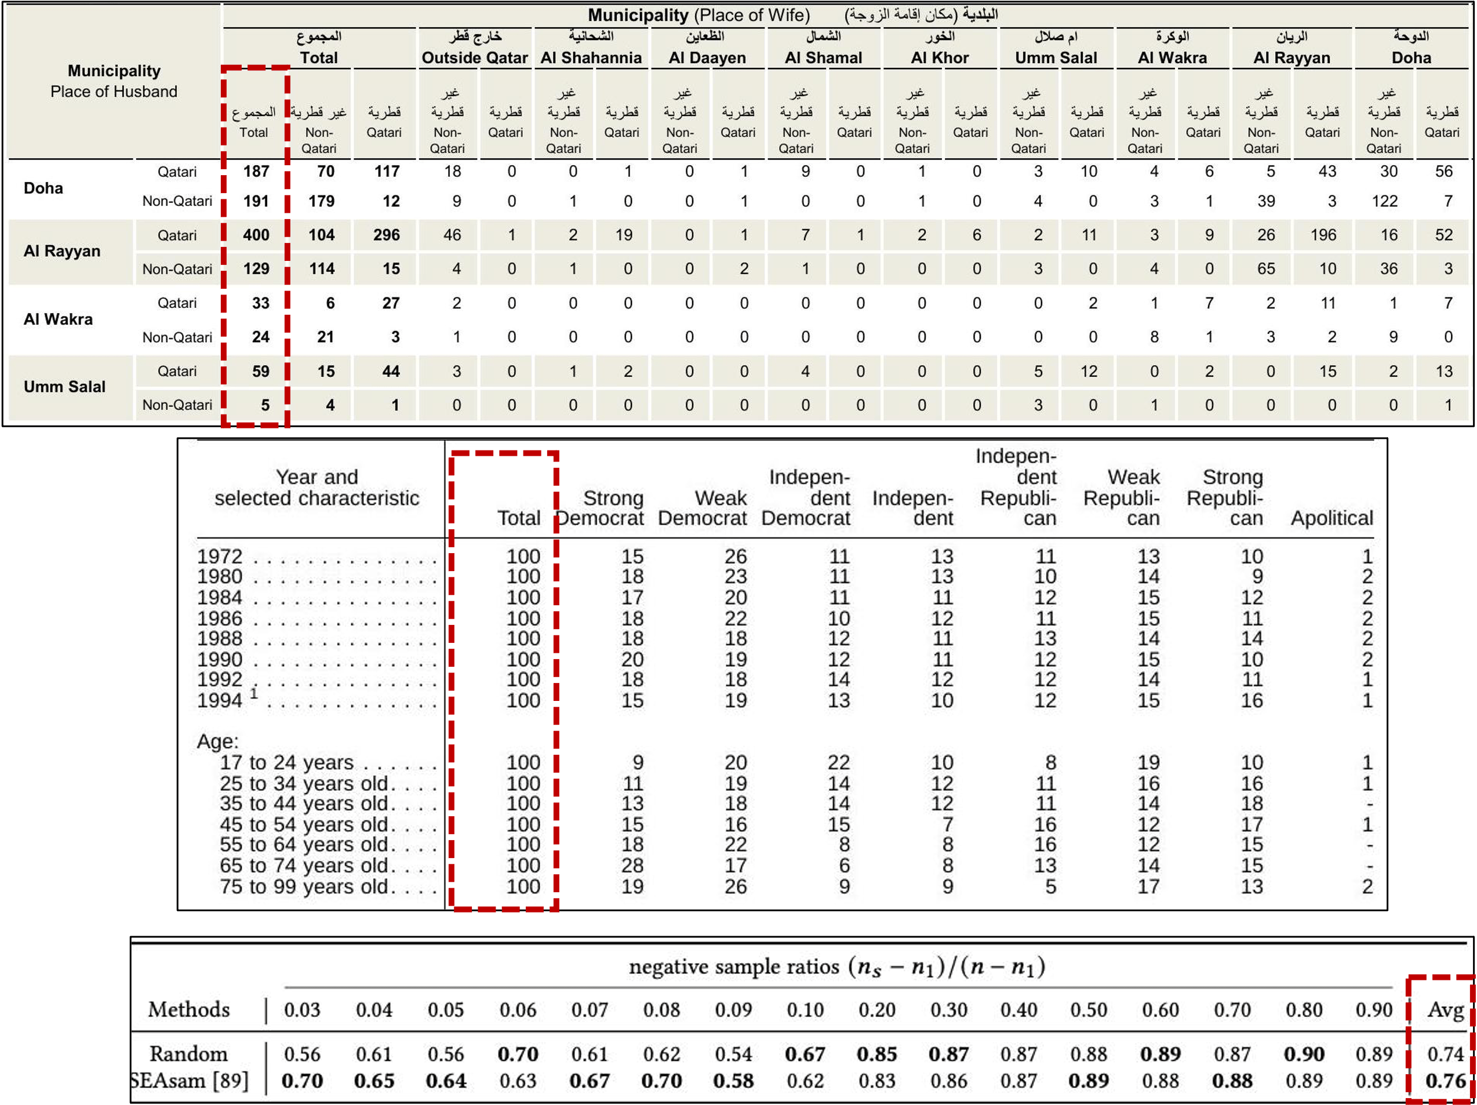Click the Year and selected characteristic header
Screen dimensions: 1477x1105
pyautogui.click(x=316, y=488)
